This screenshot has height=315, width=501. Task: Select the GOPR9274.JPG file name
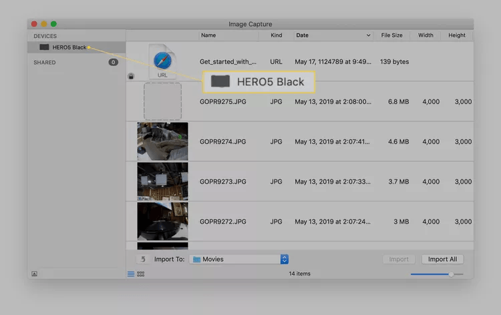(222, 141)
